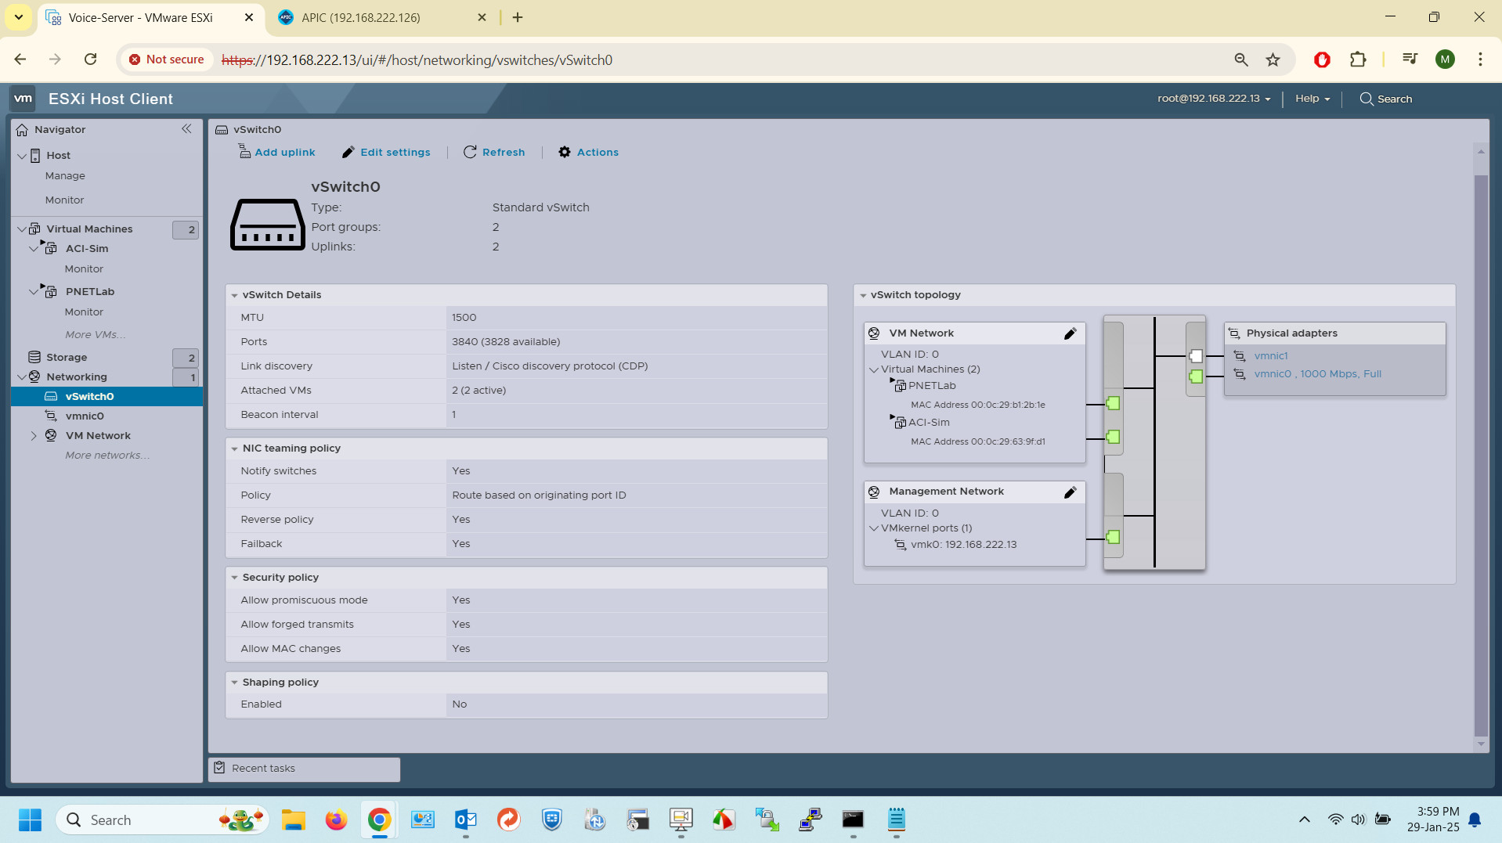The height and width of the screenshot is (843, 1502).
Task: Reload the current page
Action: click(x=91, y=59)
